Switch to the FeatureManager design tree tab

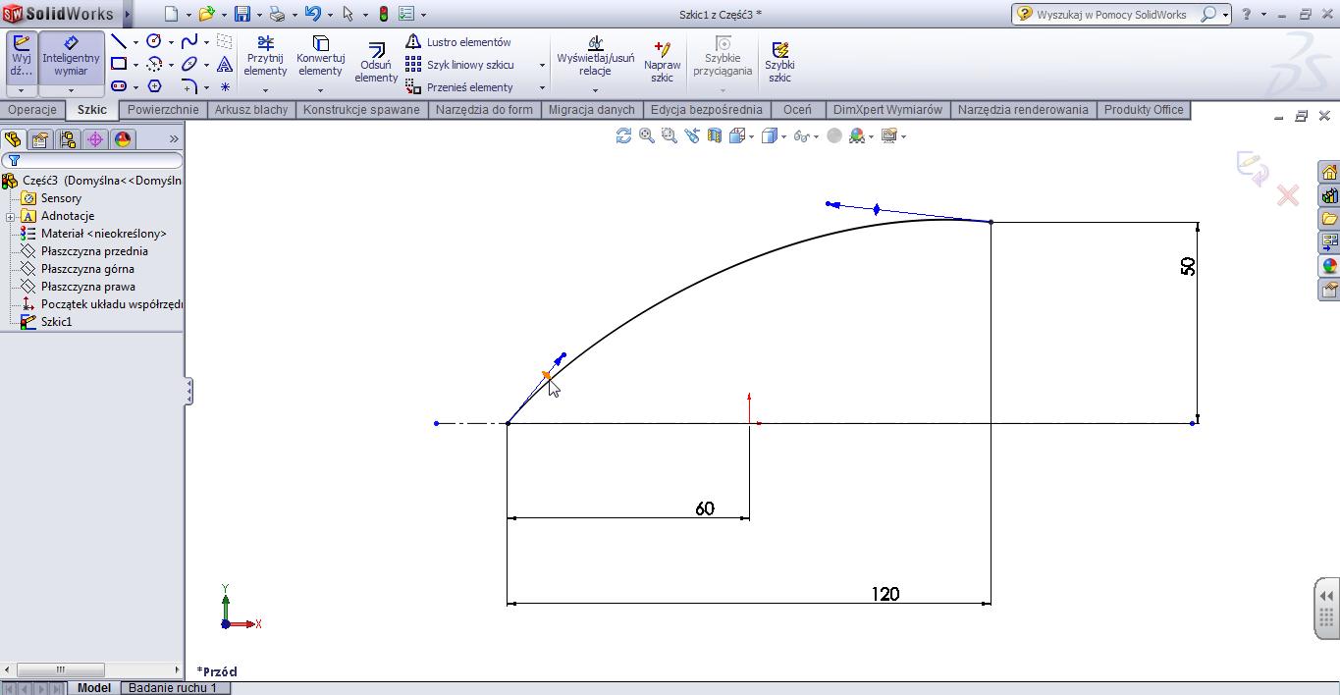coord(13,139)
